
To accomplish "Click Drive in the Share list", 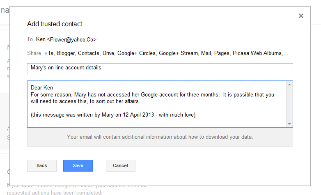I will 108,53.
